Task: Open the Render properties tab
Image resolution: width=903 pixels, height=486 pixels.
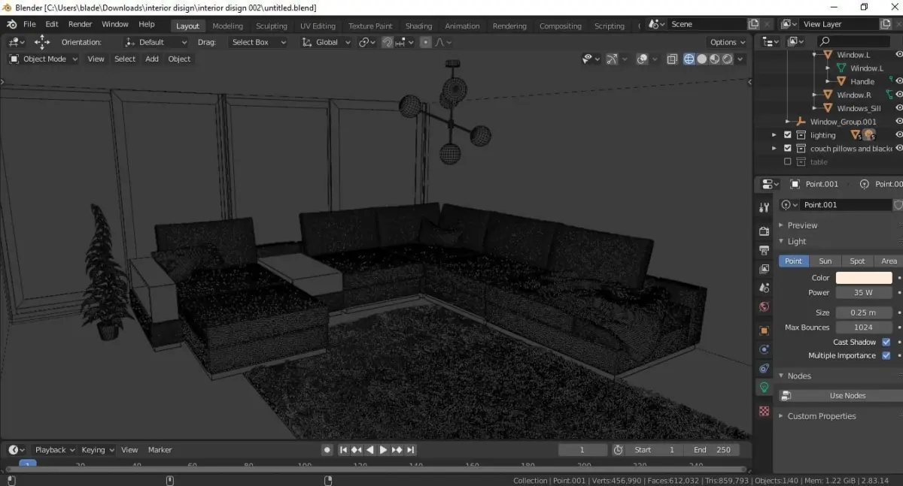Action: click(764, 231)
